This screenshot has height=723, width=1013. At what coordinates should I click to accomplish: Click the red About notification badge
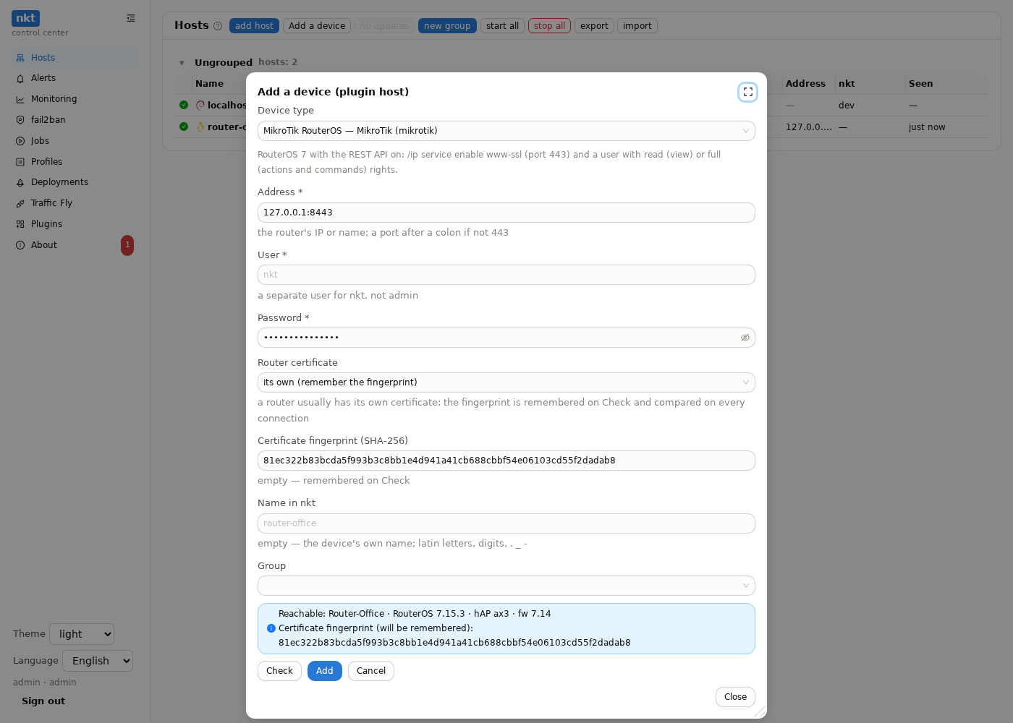click(127, 245)
